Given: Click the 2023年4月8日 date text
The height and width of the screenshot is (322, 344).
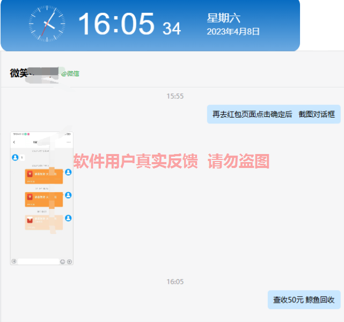Looking at the screenshot, I should (x=233, y=32).
